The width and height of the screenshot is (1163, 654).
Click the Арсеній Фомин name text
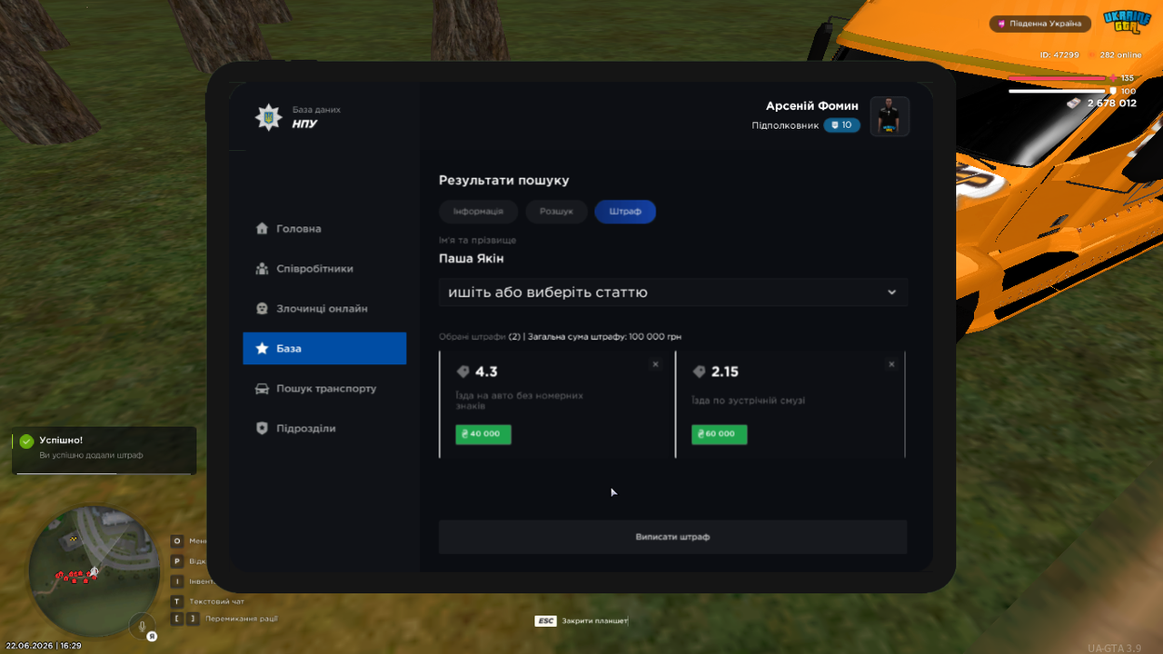click(811, 106)
